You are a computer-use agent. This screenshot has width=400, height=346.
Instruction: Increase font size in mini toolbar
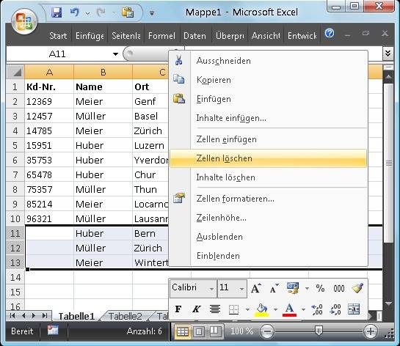[x=256, y=288]
